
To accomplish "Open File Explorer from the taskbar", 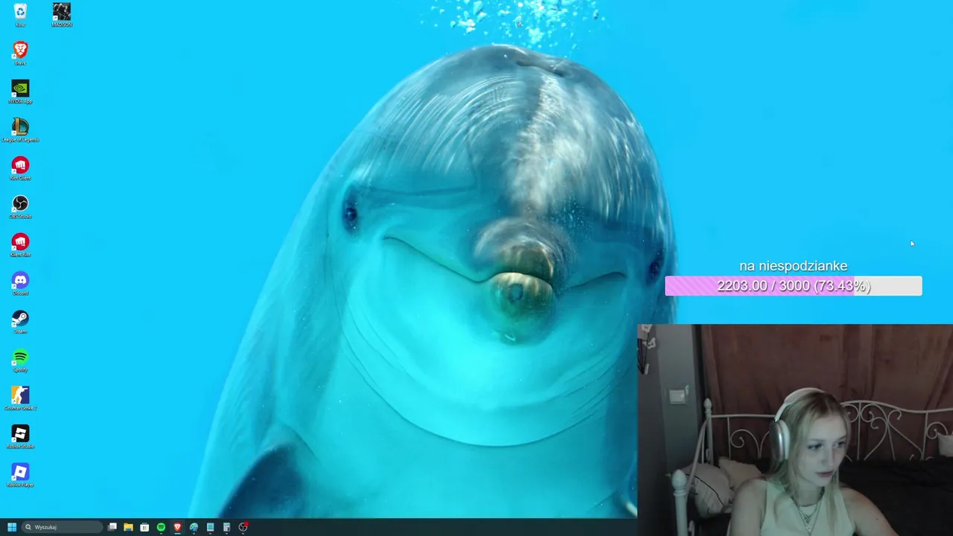I will (x=128, y=527).
